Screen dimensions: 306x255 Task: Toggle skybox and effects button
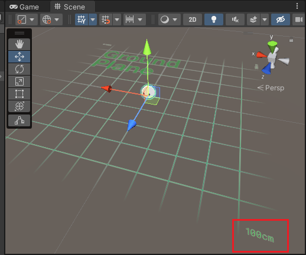point(253,19)
